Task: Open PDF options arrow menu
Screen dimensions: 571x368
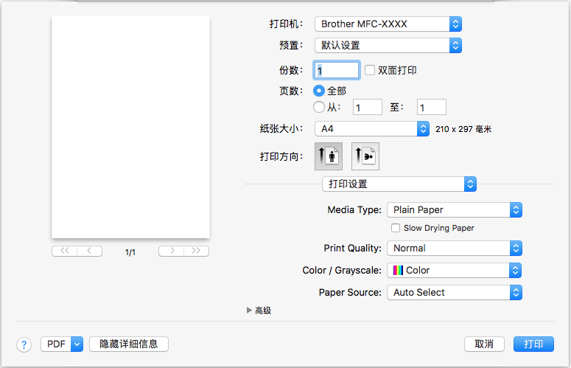Action: (77, 344)
